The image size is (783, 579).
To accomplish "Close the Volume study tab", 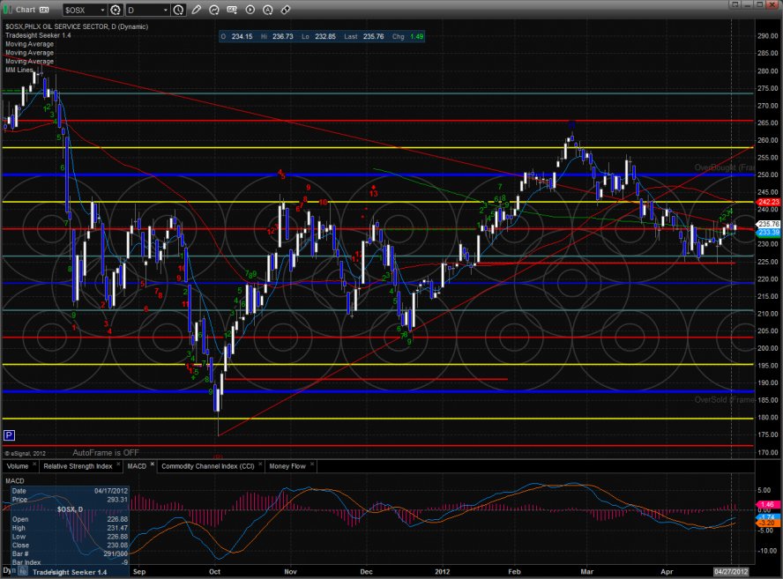I will [x=34, y=464].
